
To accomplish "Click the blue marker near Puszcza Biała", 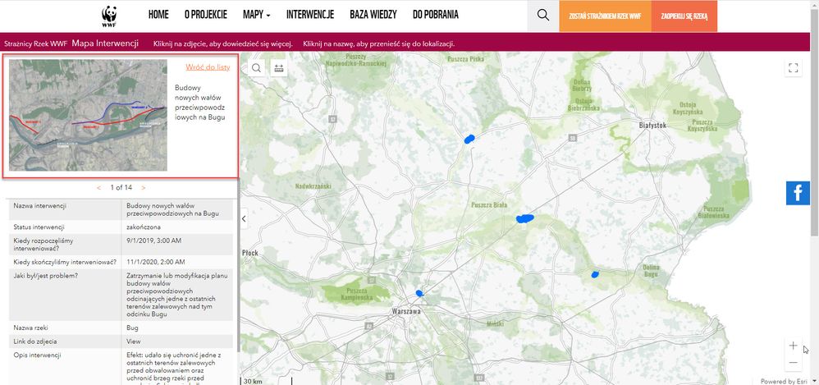I will (525, 218).
